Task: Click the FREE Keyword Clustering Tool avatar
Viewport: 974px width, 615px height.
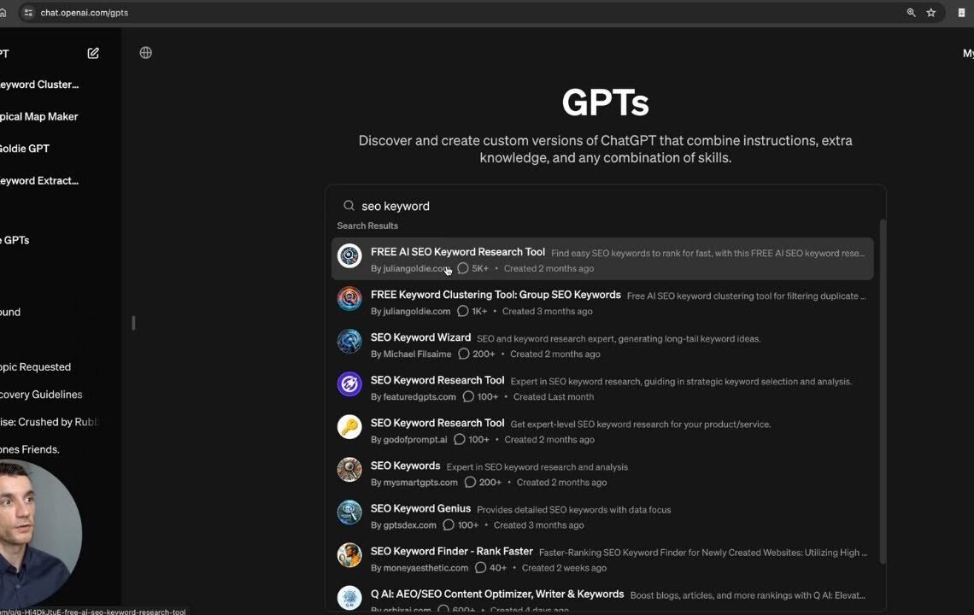Action: coord(349,298)
